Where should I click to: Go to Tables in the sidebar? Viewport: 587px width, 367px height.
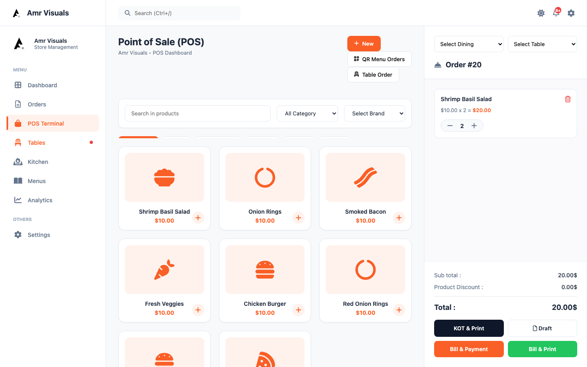(53, 143)
